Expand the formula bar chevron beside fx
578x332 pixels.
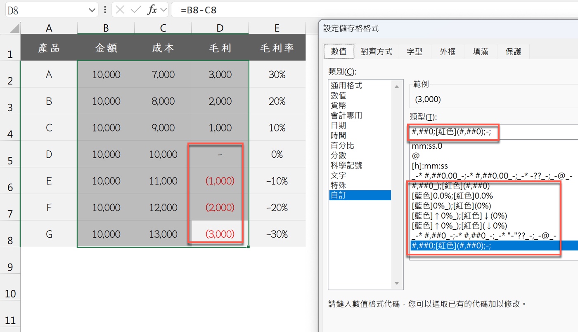[x=163, y=10]
